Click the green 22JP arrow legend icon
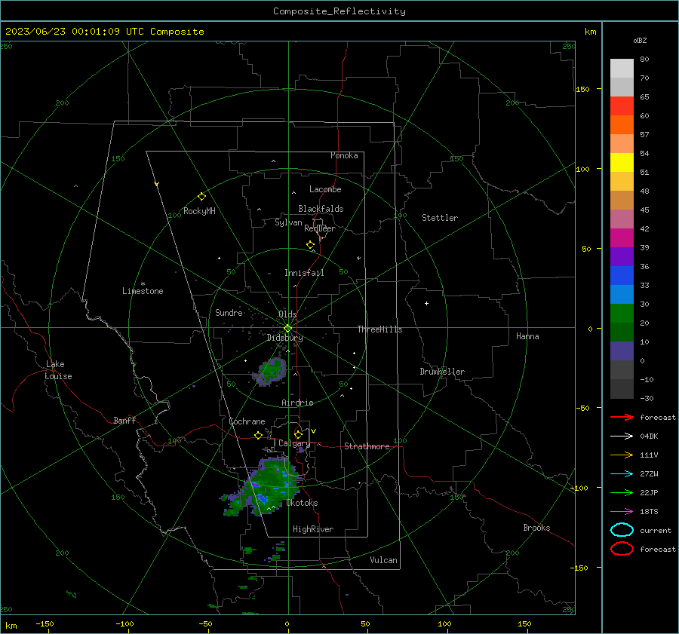 tap(622, 492)
